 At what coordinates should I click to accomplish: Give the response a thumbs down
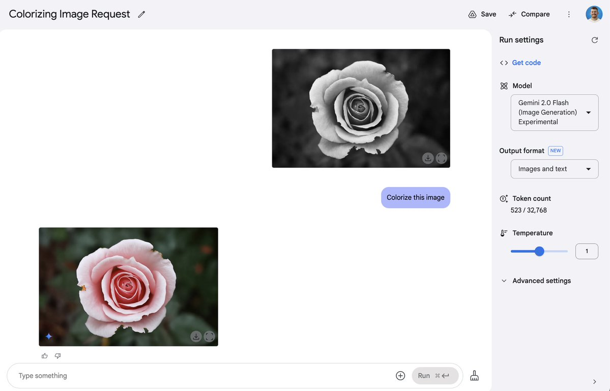click(57, 355)
